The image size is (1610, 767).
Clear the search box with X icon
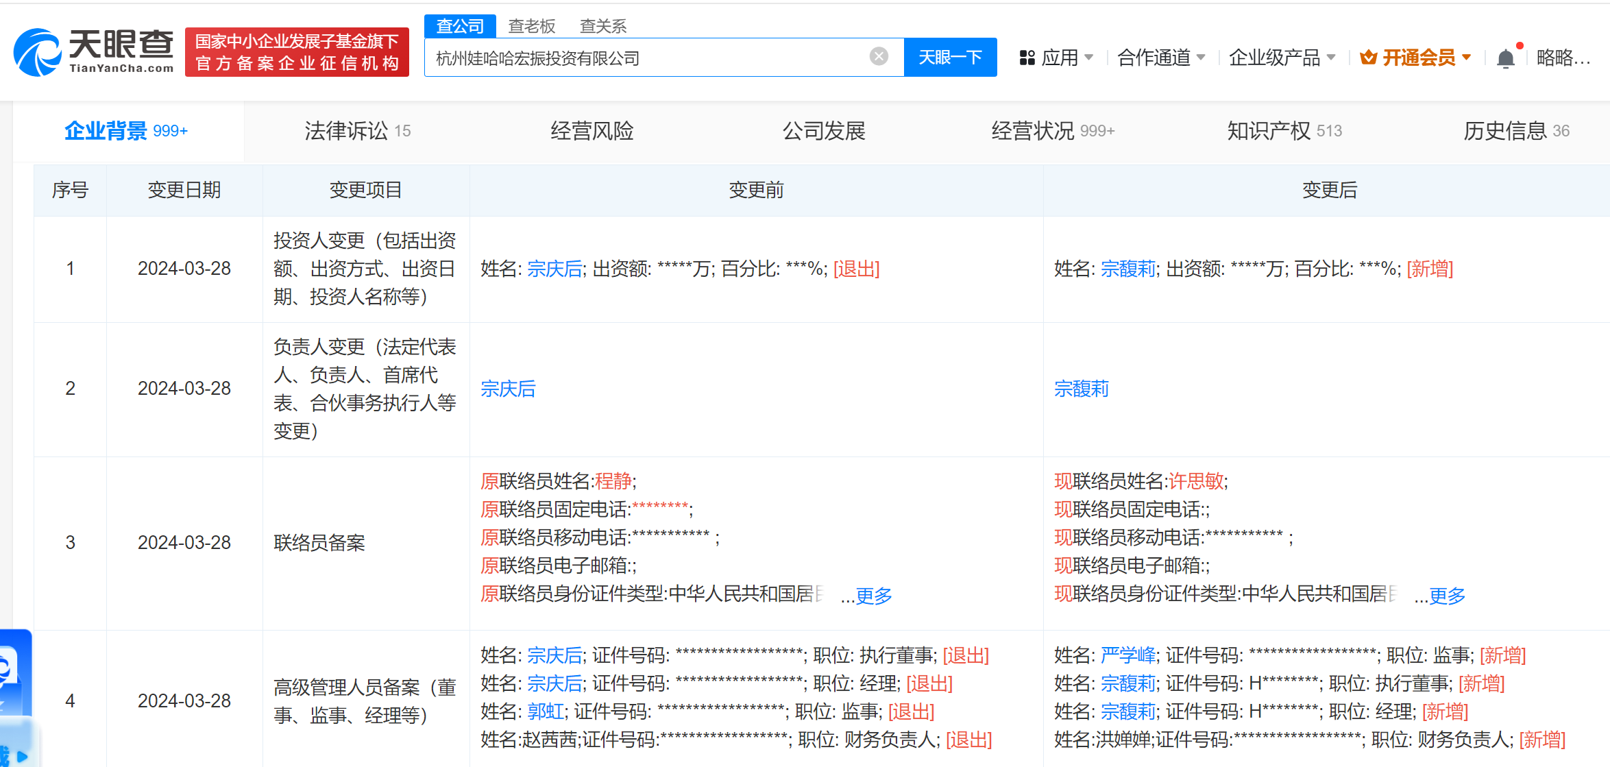click(x=879, y=57)
